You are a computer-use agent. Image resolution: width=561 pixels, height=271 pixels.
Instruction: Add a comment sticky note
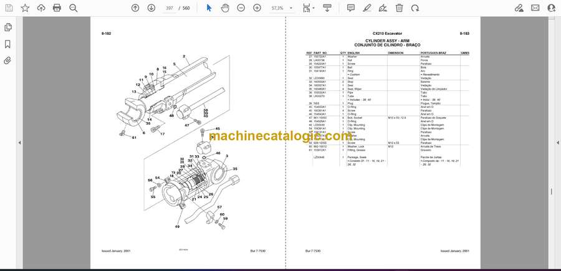pyautogui.click(x=351, y=8)
